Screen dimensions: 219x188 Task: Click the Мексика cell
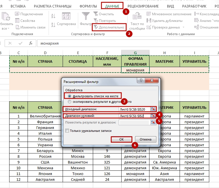pos(45,168)
